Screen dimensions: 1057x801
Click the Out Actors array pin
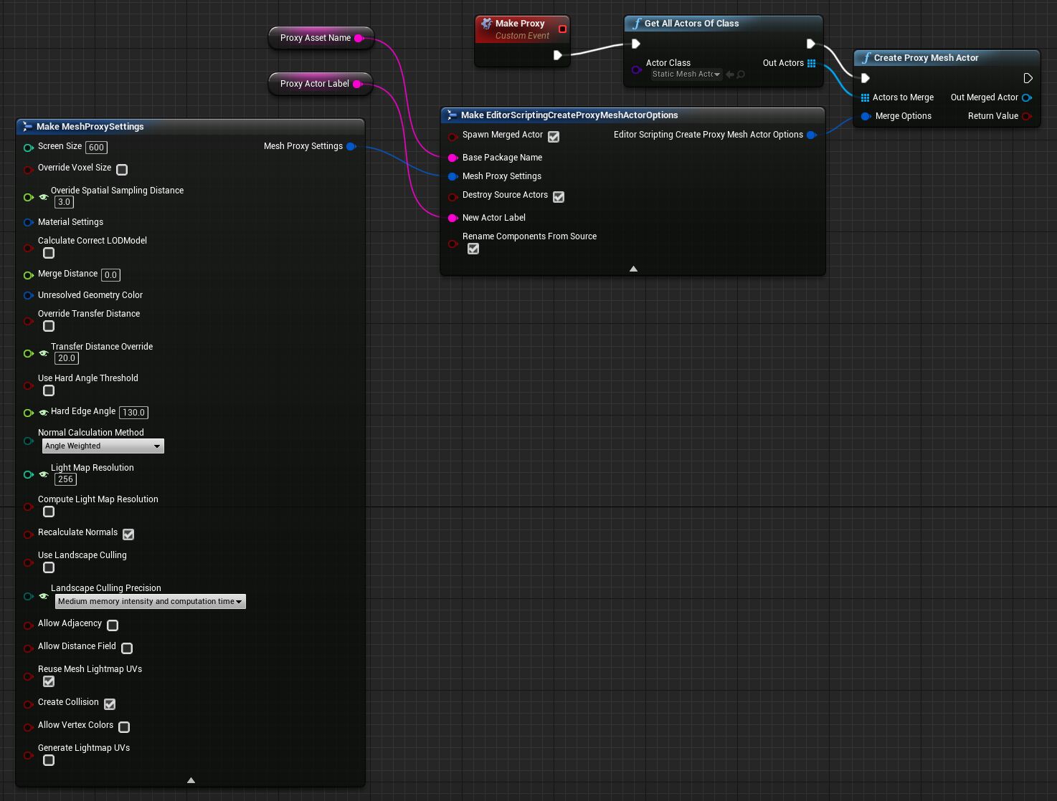pyautogui.click(x=811, y=63)
